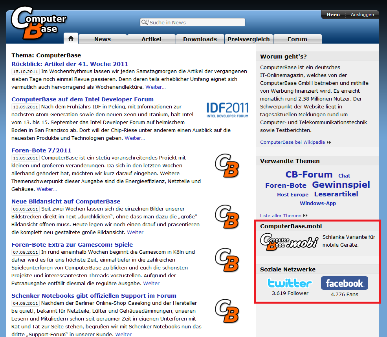This screenshot has height=337, width=387.
Task: Open the Gewinnspiel topic tag
Action: pos(341,185)
